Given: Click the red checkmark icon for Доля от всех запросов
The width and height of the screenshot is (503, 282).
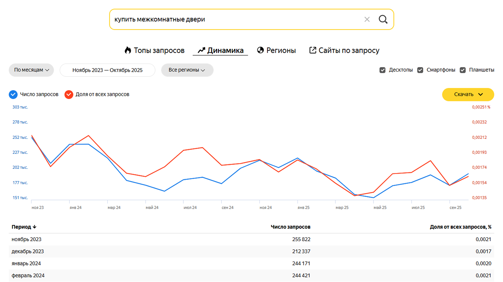Looking at the screenshot, I should [x=69, y=94].
